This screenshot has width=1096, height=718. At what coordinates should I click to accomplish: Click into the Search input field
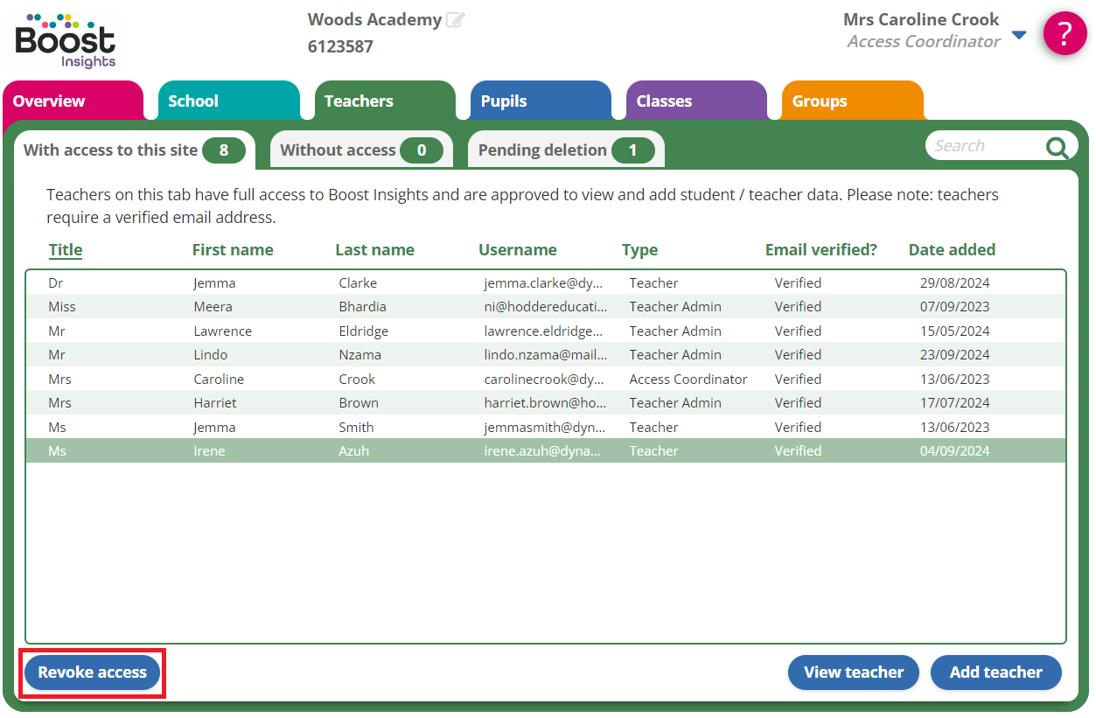coord(984,146)
